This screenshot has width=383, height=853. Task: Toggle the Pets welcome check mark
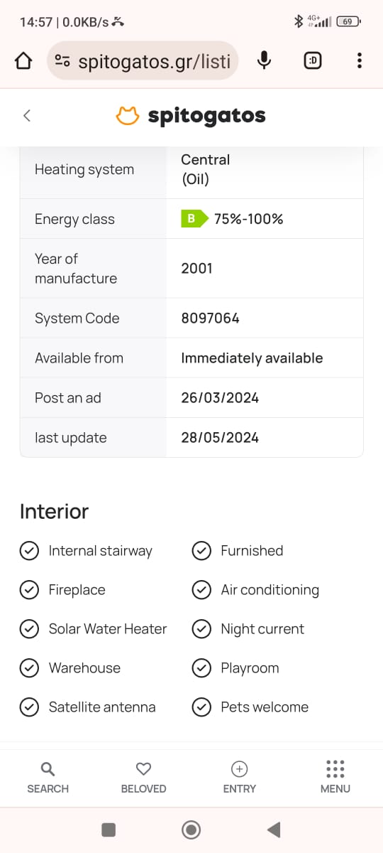201,707
